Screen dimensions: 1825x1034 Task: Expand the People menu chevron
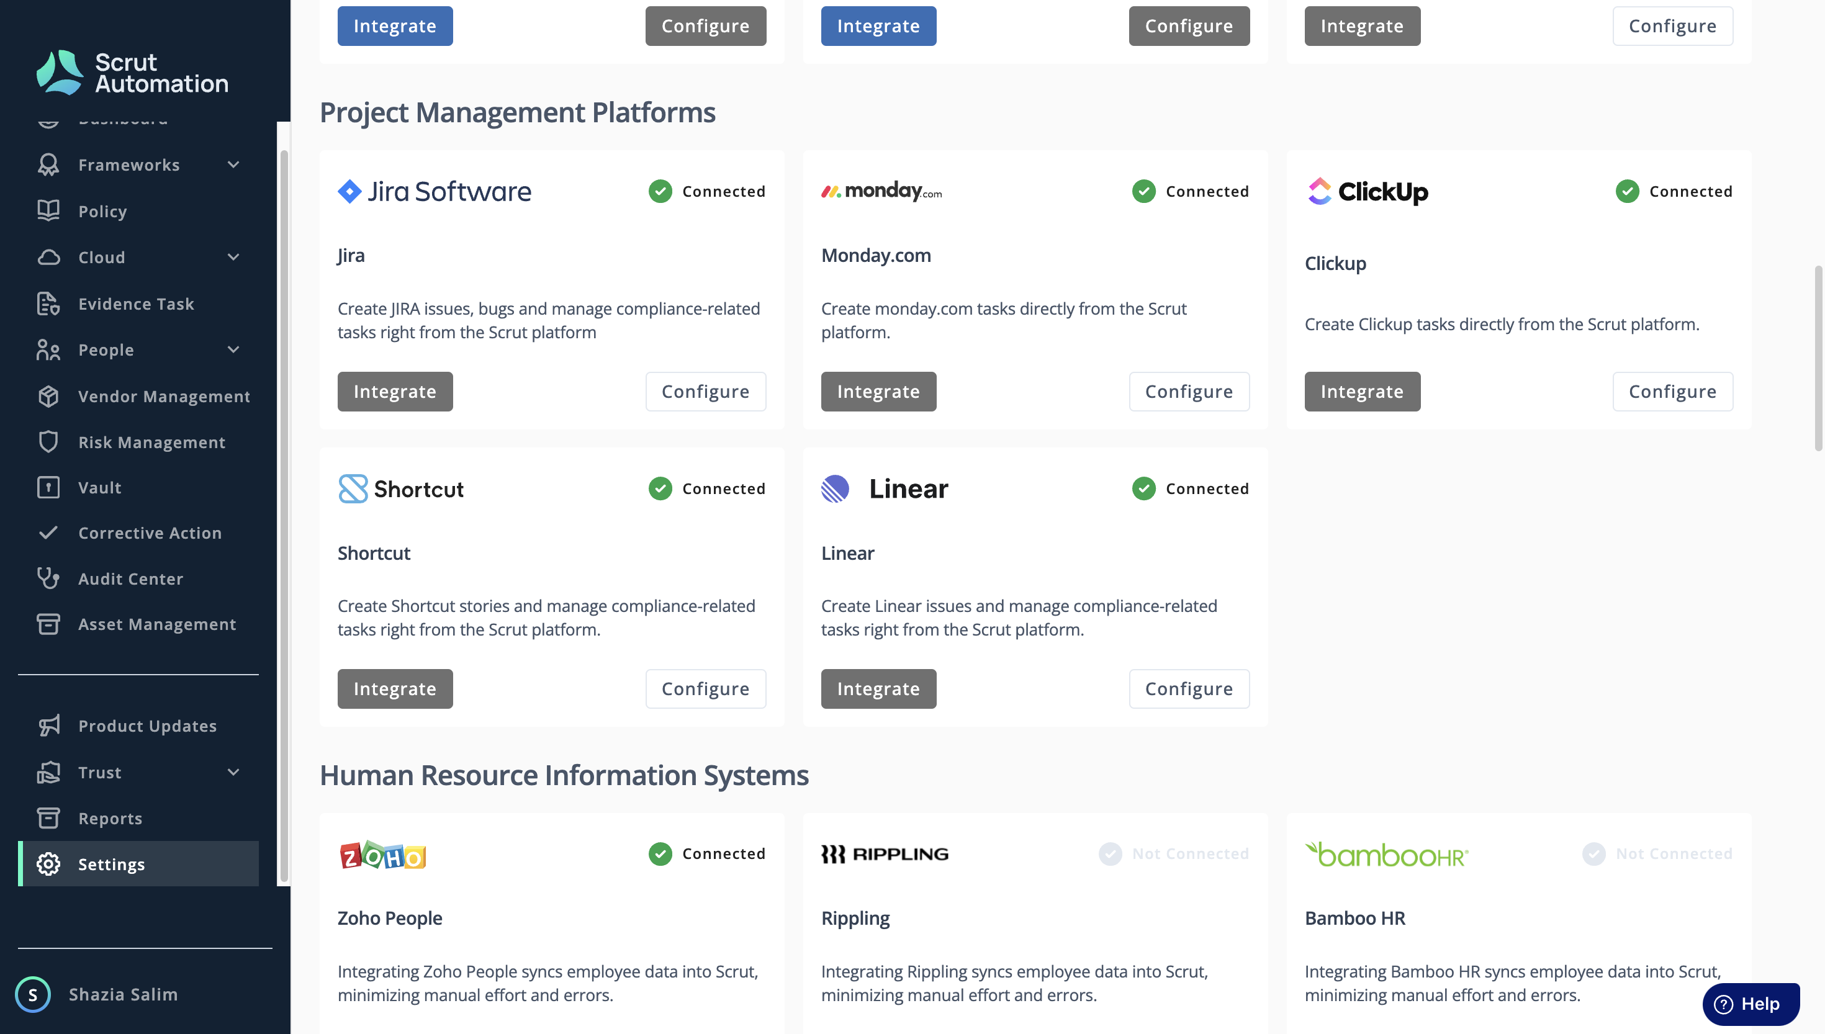point(233,349)
